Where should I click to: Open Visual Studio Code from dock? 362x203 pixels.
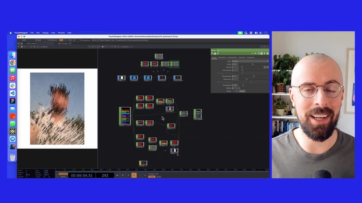coord(13,93)
